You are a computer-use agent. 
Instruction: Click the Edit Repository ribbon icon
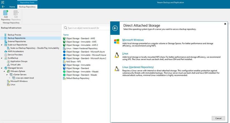coord(16,13)
